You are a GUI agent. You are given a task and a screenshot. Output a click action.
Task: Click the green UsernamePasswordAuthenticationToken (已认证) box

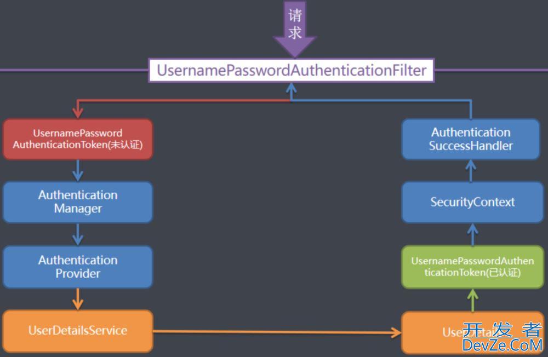click(x=472, y=267)
